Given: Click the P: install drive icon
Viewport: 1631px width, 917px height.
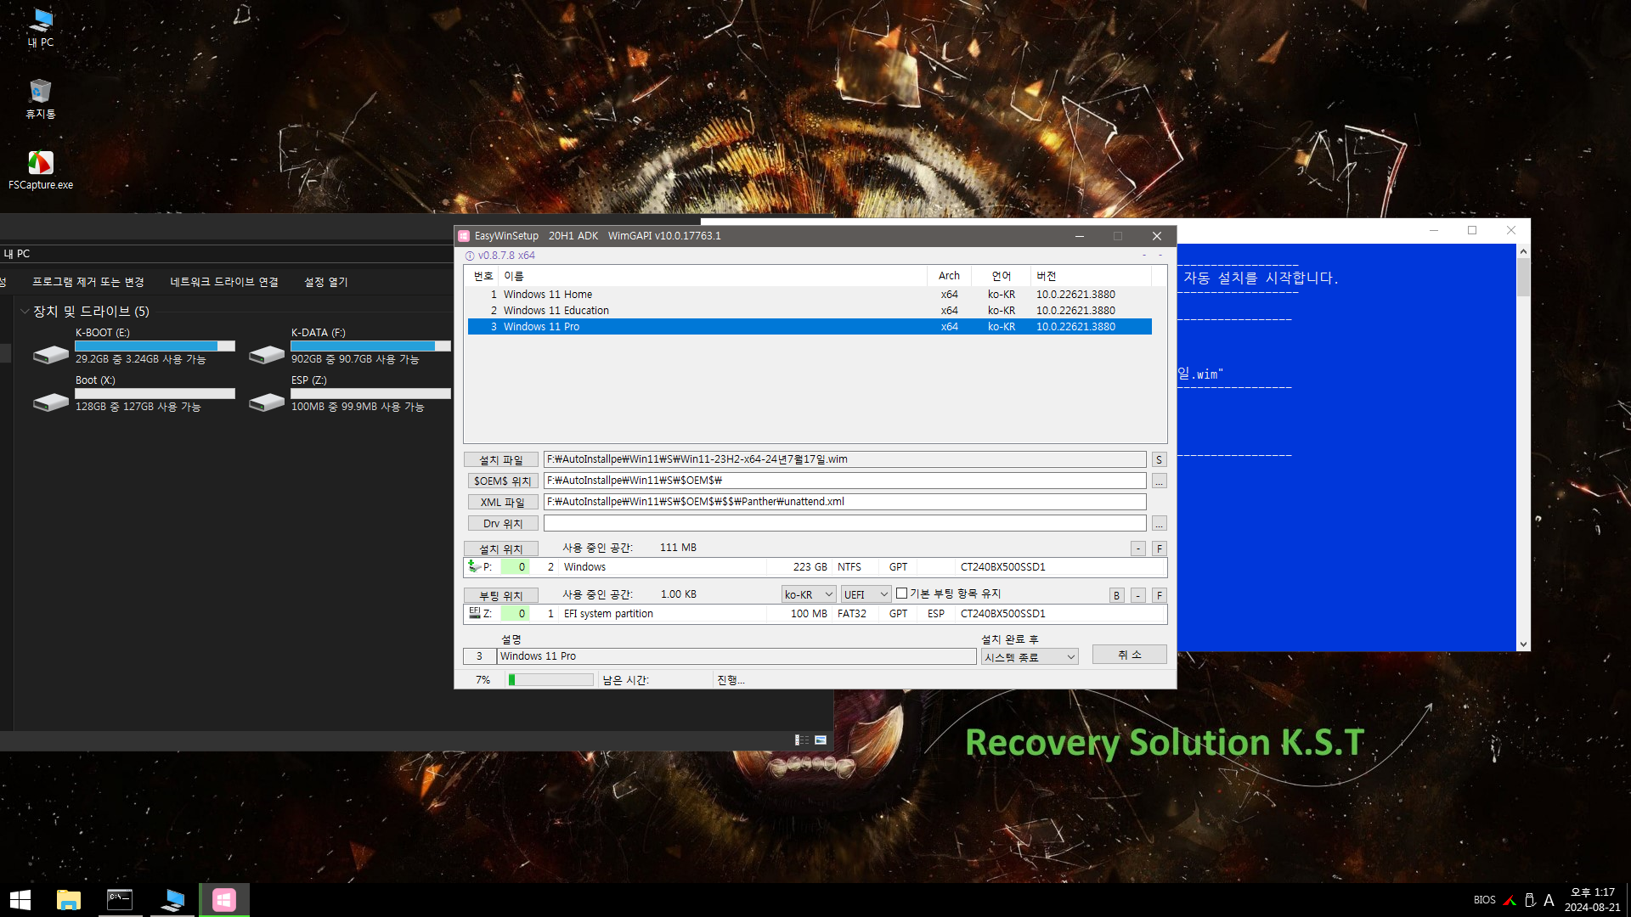Looking at the screenshot, I should point(474,566).
